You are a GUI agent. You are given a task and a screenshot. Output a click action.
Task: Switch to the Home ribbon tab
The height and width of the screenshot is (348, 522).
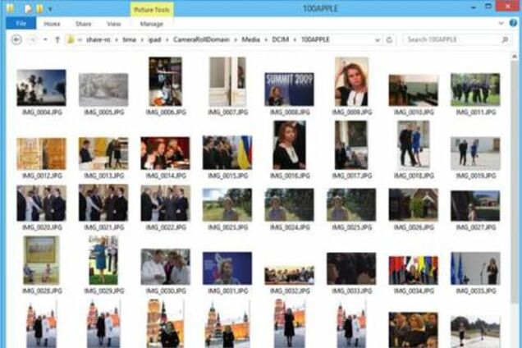tap(52, 24)
